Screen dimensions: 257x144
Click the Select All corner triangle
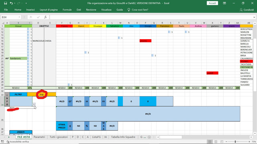2,23
